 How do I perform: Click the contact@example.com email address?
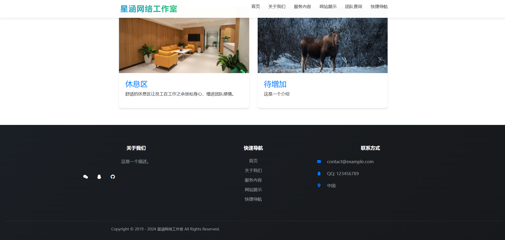click(x=350, y=162)
